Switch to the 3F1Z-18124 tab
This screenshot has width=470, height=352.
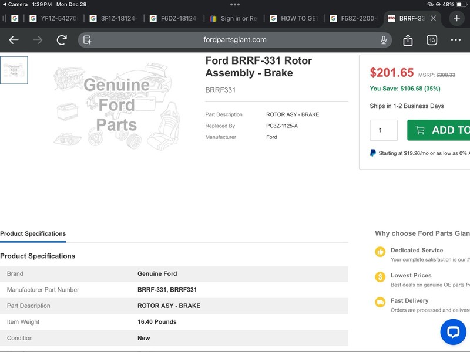[114, 18]
